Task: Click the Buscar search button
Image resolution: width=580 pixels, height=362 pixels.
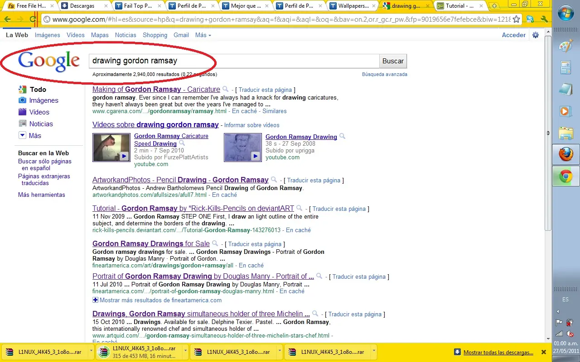Action: [393, 61]
